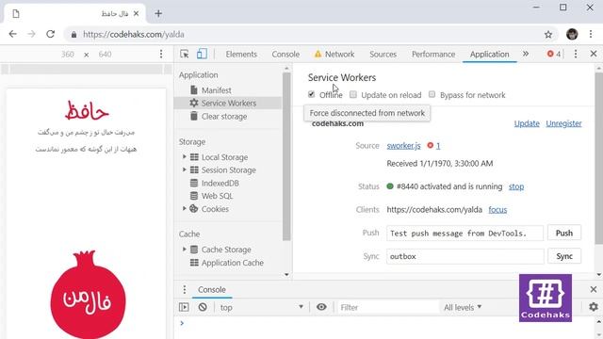Open the console drawer three-dot menu
This screenshot has height=339, width=603.
(185, 289)
